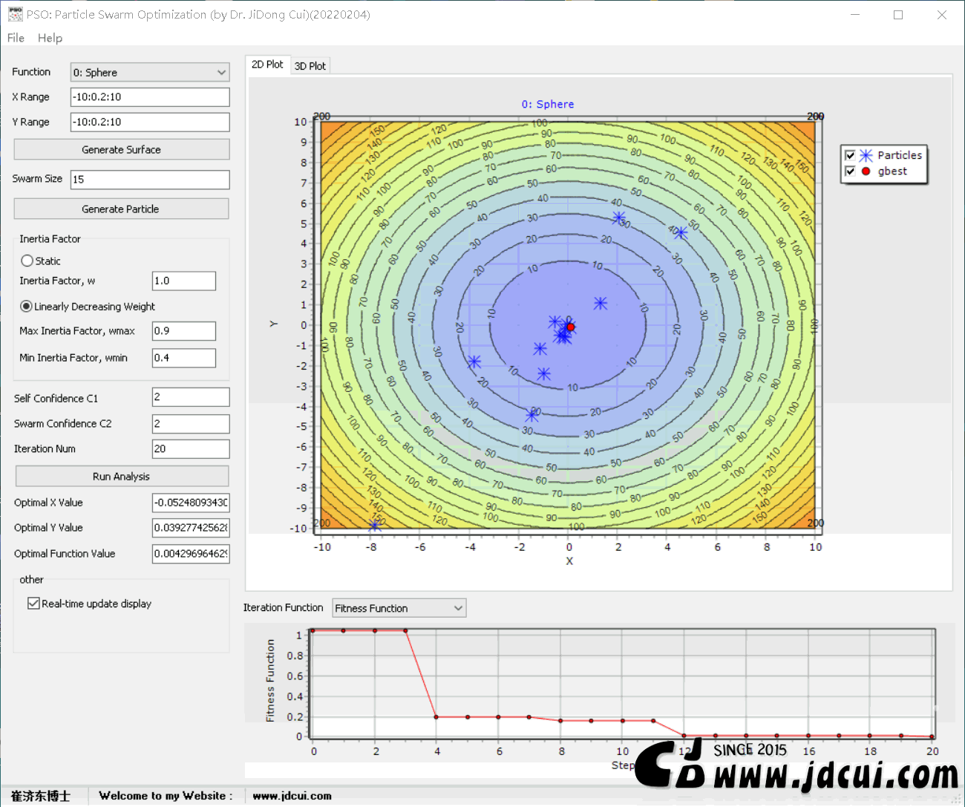Click the Min Inertia Factor wmin field
This screenshot has width=965, height=807.
[184, 358]
